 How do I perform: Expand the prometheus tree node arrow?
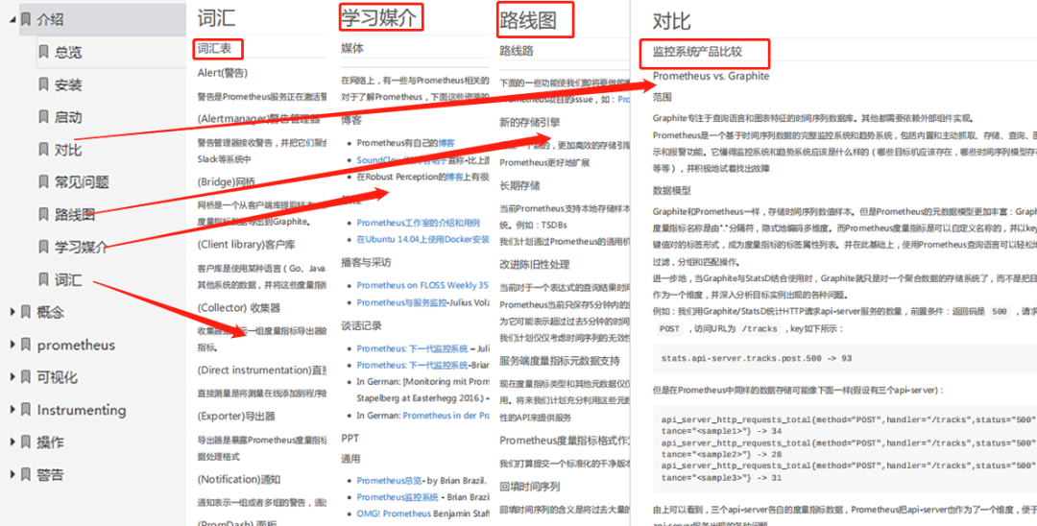11,345
